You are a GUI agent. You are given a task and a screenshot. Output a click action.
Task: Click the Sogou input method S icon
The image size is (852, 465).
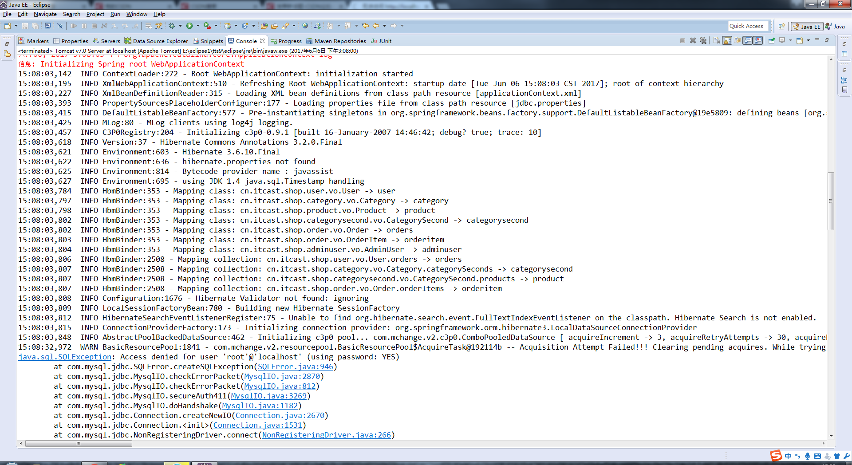click(776, 456)
